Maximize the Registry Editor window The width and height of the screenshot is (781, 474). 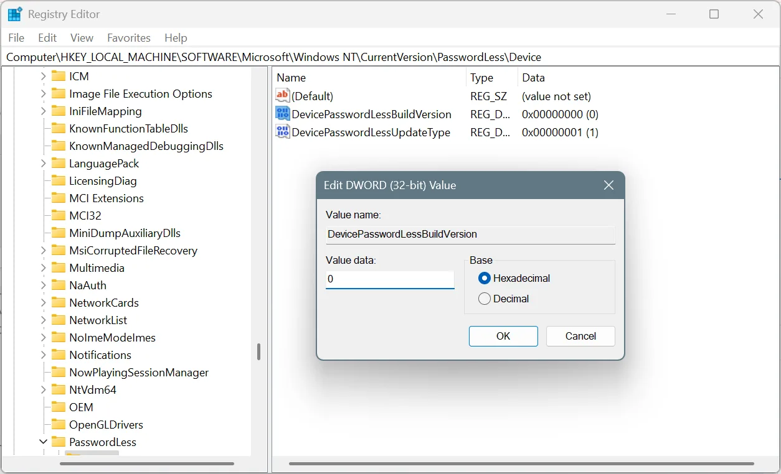(714, 14)
